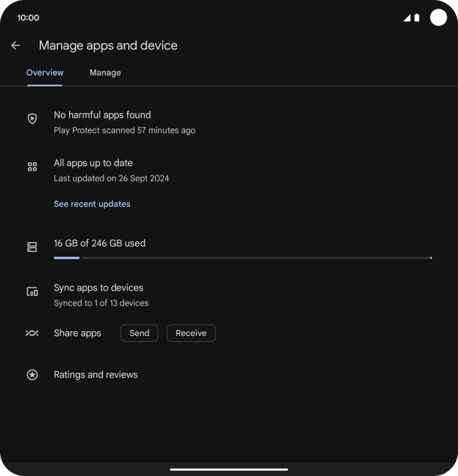Tap the Play Protect shield icon

32,119
